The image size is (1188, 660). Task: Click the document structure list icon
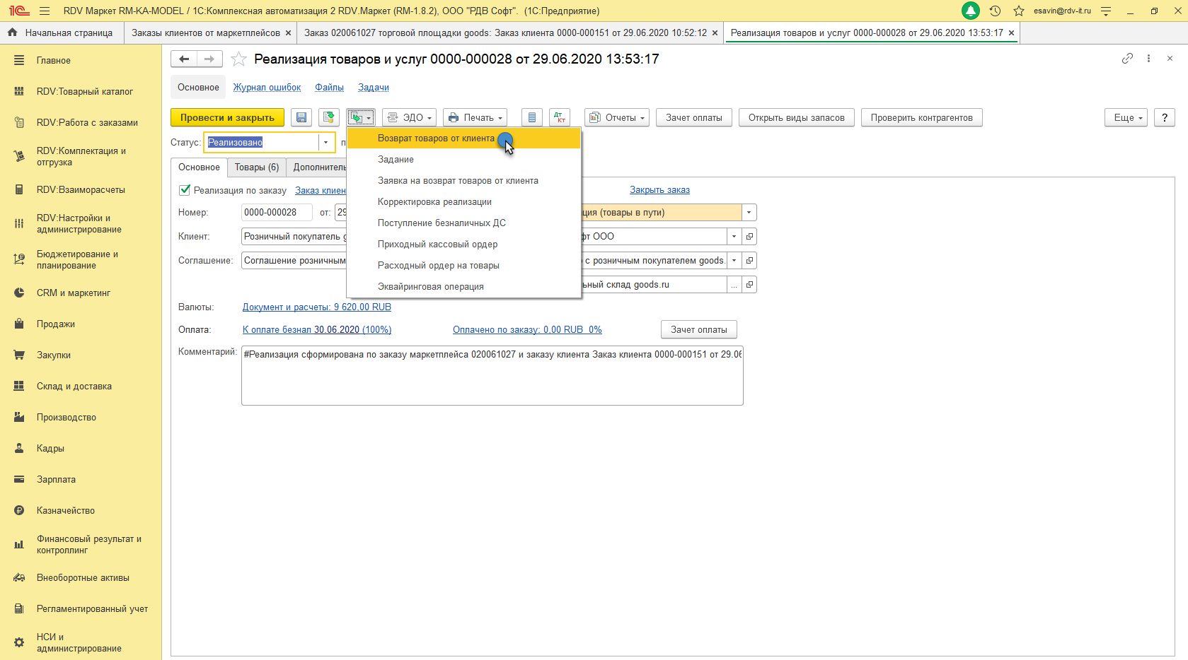click(x=532, y=118)
